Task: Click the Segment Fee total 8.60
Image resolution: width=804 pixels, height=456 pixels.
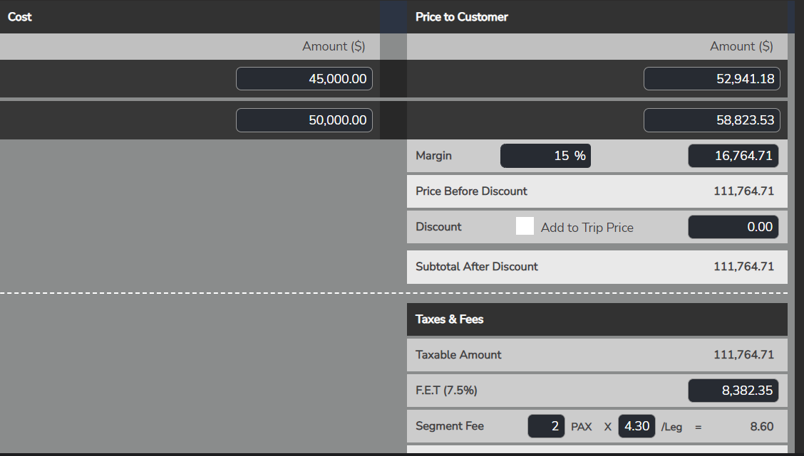Action: [761, 427]
